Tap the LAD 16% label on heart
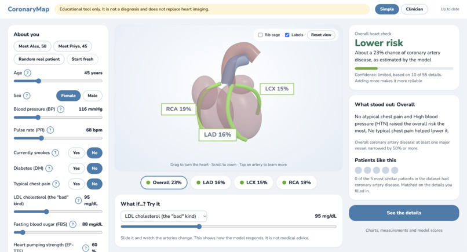Image resolution: width=467 pixels, height=252 pixels. 217,134
